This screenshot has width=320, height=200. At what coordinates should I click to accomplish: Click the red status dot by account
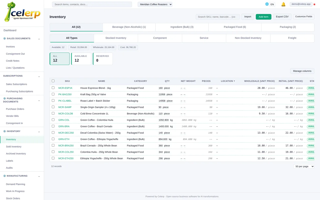pyautogui.click(x=314, y=4)
